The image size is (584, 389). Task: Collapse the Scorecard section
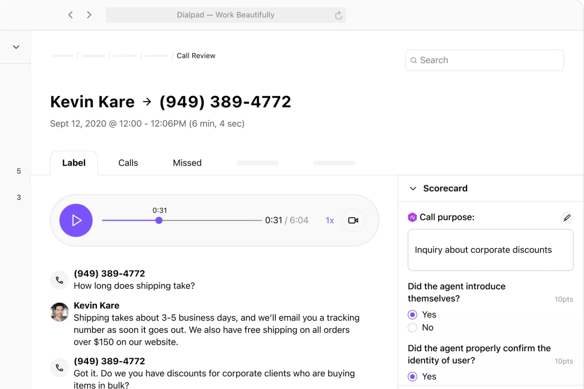[413, 188]
